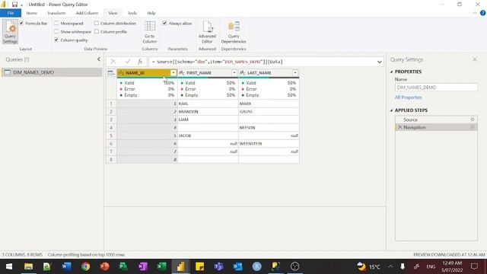Select the NAME_ID column header

pyautogui.click(x=147, y=73)
